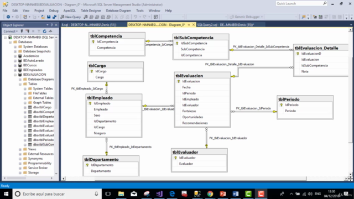Open the Tools menu

[140, 11]
